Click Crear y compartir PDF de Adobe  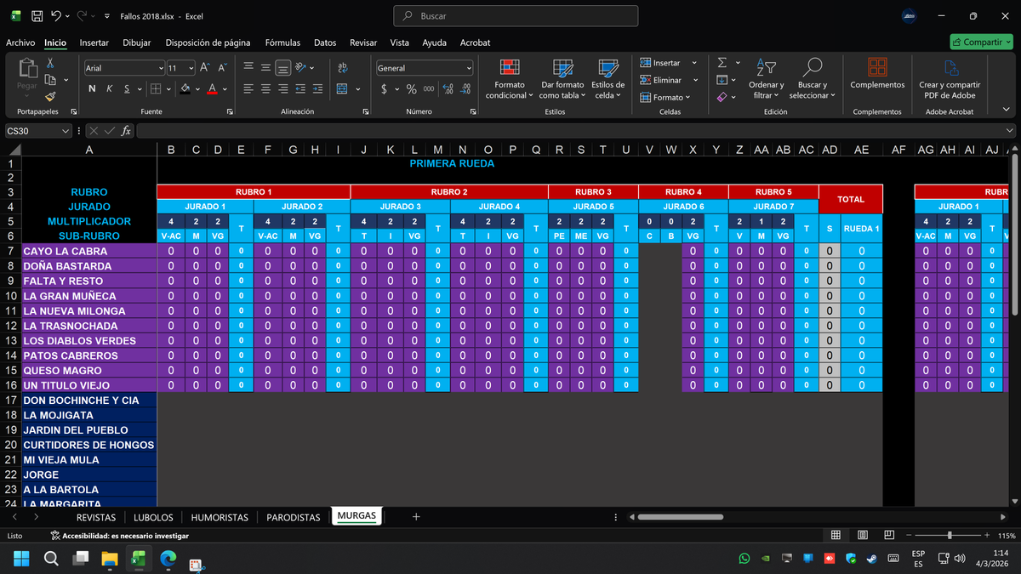coord(950,79)
